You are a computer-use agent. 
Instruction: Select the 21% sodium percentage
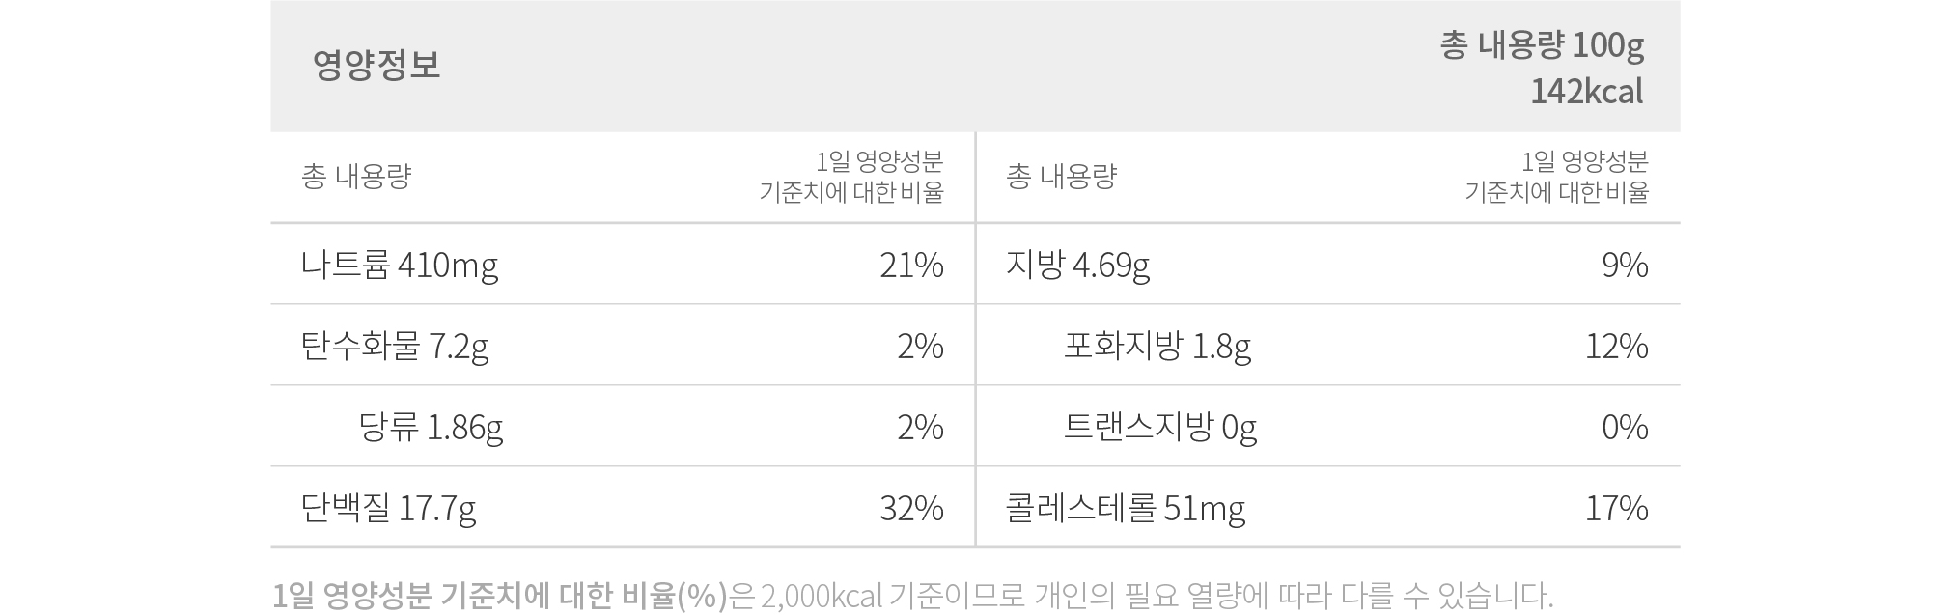click(911, 265)
